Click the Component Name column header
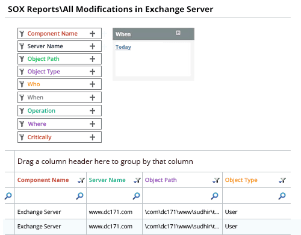Screen dimensions: 301x235 click(43, 180)
